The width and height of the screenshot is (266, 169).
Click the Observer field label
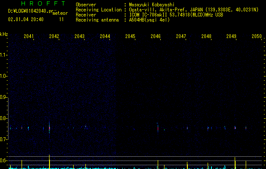pyautogui.click(x=86, y=5)
